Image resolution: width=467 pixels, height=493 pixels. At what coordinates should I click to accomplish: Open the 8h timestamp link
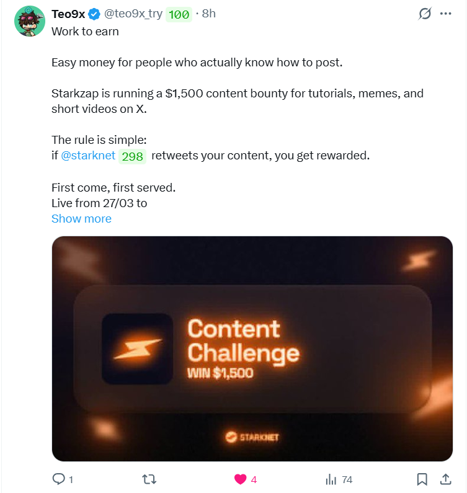[x=208, y=14]
